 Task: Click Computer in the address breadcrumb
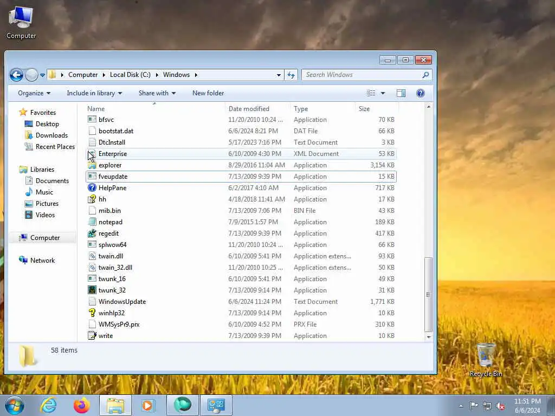[x=83, y=75]
